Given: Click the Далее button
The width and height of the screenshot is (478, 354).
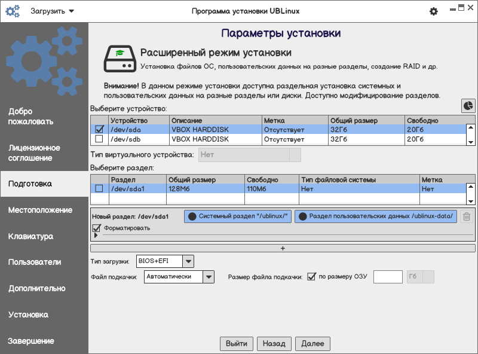Looking at the screenshot, I should [x=312, y=344].
